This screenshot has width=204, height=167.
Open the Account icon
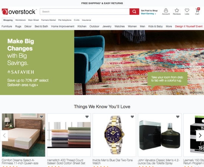pyautogui.click(x=166, y=12)
